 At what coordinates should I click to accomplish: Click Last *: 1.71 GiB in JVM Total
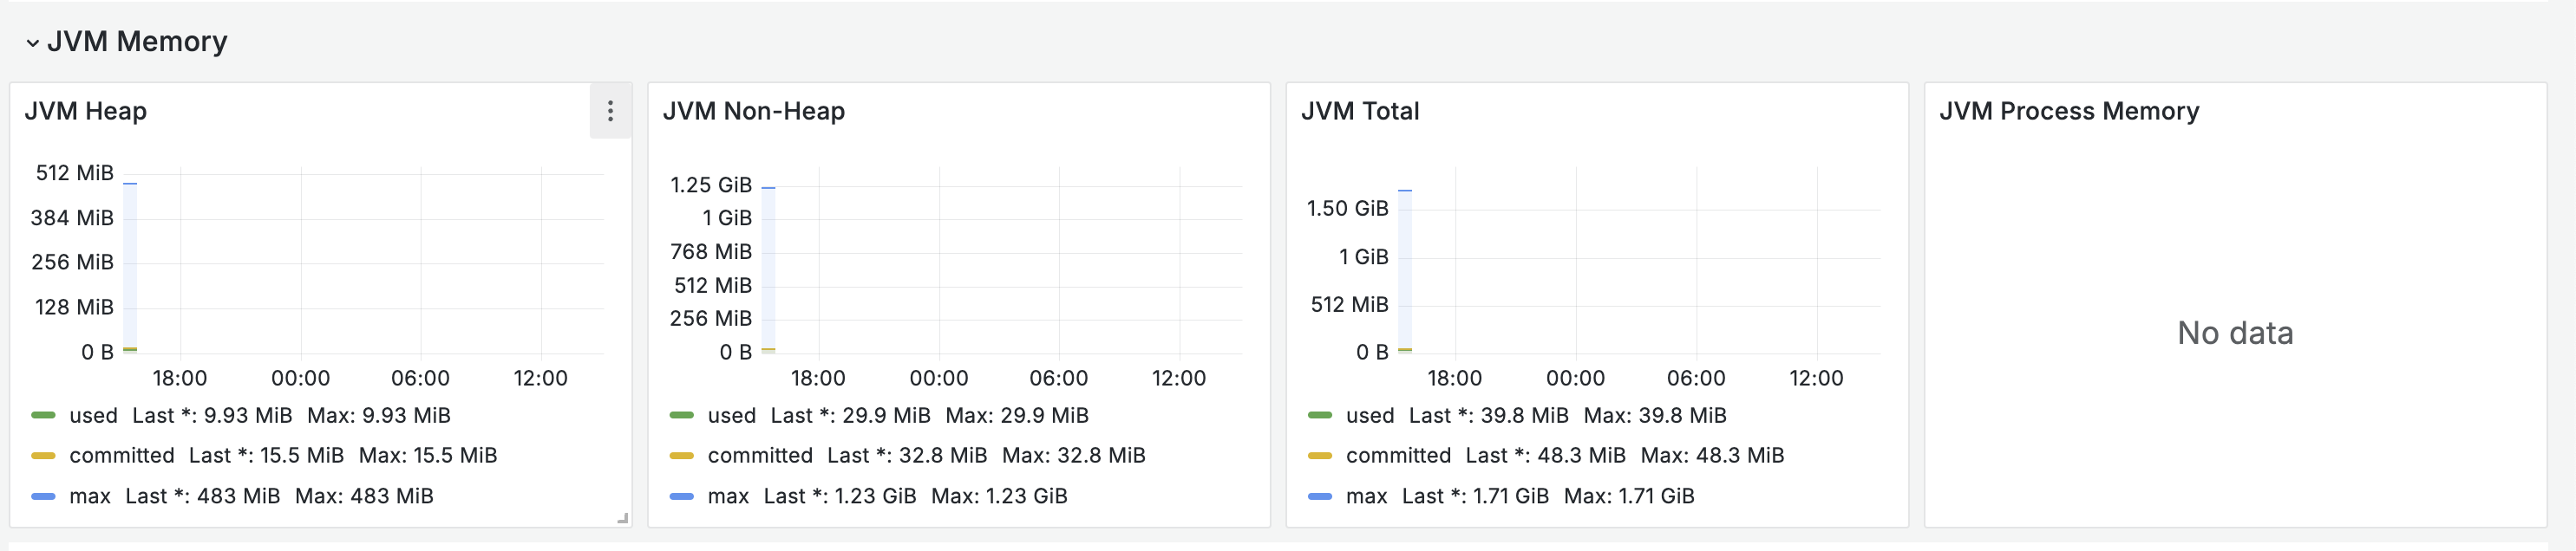click(x=1475, y=496)
